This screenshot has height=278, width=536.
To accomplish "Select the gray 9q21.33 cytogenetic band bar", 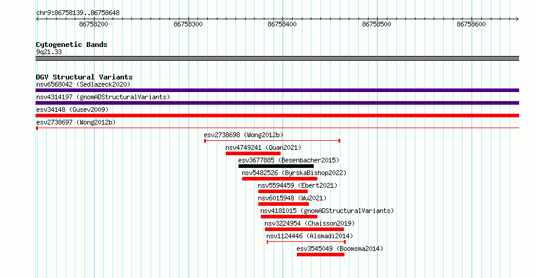I will (277, 58).
